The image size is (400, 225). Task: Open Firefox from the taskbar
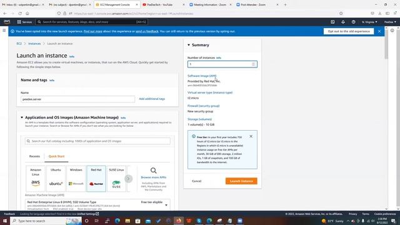point(179,221)
